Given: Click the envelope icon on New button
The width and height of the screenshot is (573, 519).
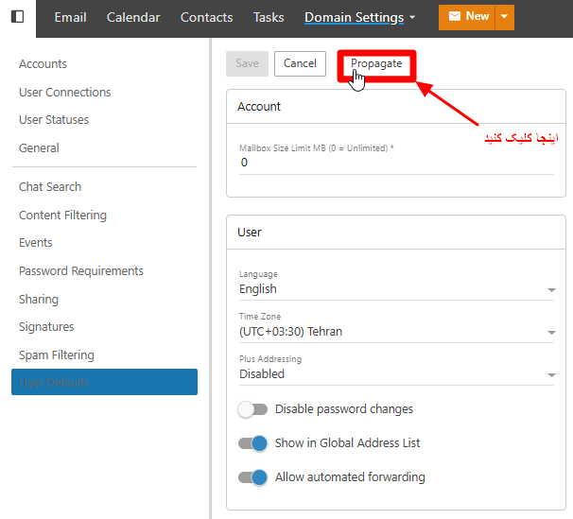Looking at the screenshot, I should tap(453, 17).
